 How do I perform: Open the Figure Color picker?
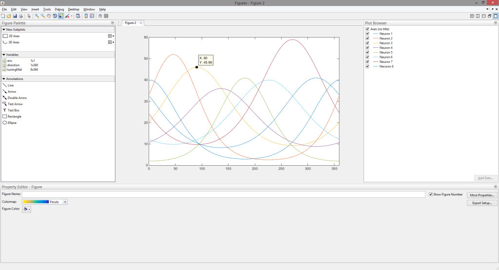(26, 209)
